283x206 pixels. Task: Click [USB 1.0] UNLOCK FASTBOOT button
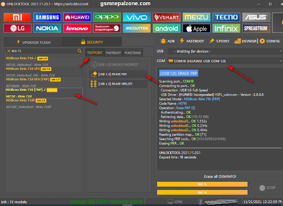119,64
